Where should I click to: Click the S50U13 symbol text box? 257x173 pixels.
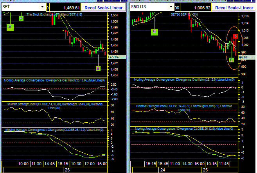(150, 7)
